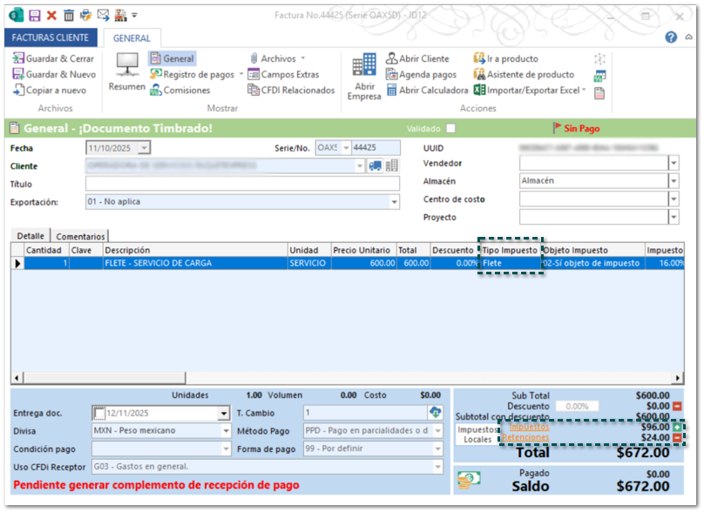Screen dimensions: 704x513
Task: Open CFDI Relacionados
Action: [x=291, y=90]
